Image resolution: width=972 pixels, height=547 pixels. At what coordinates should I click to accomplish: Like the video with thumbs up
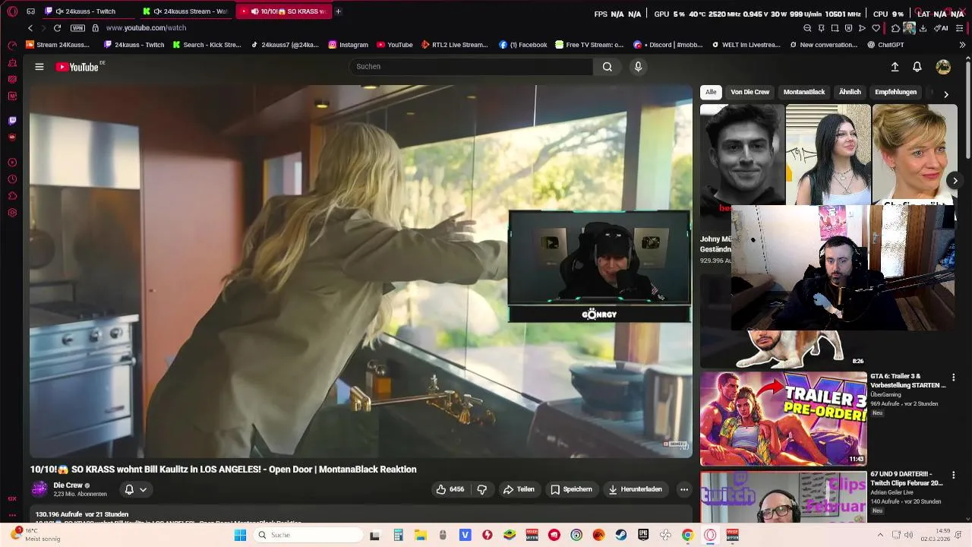pyautogui.click(x=450, y=489)
